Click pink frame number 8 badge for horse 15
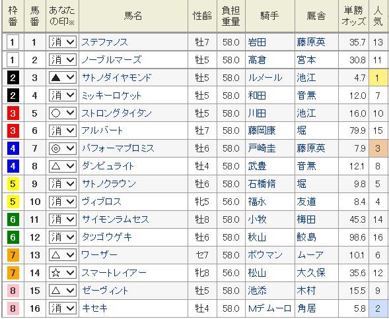389x319 pixels. [x=13, y=291]
